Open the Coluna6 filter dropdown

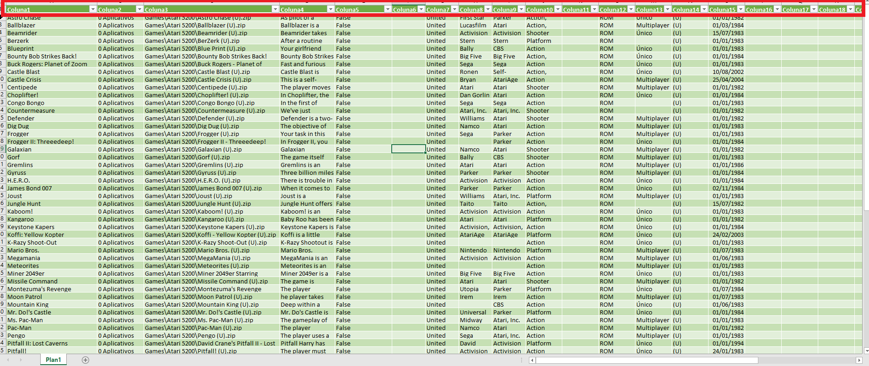coord(421,9)
